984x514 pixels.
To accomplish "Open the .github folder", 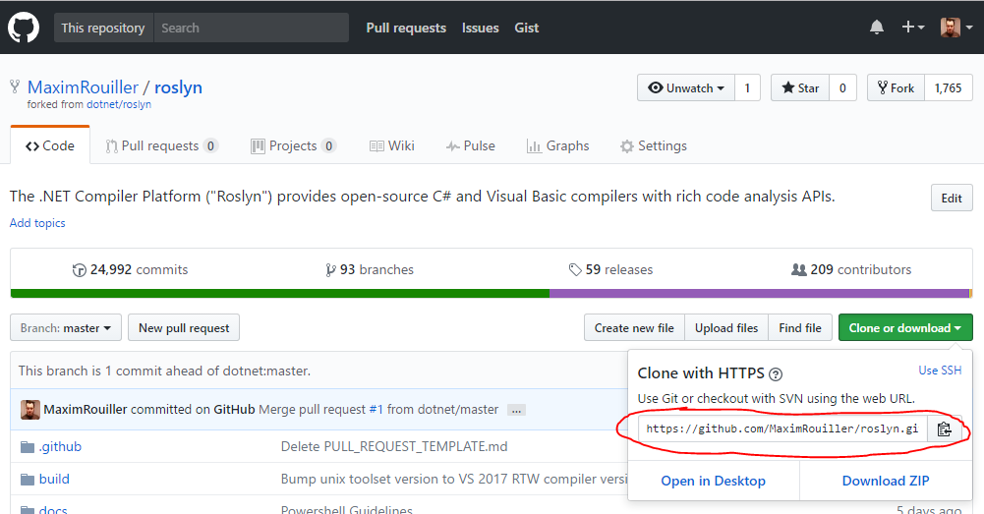I will pos(60,447).
